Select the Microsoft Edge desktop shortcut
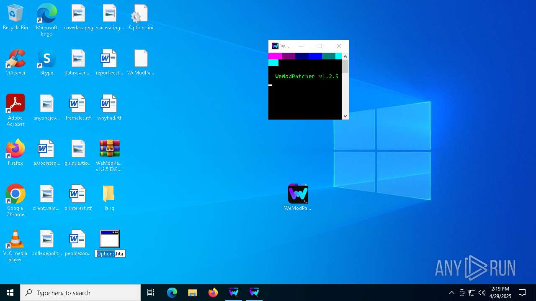The width and height of the screenshot is (536, 301). click(x=46, y=20)
